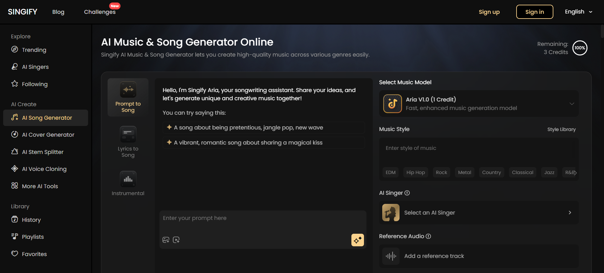
Task: Select the Metal style chip
Action: (465, 172)
